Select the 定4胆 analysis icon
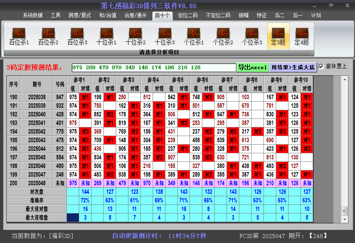355x243 pixels. tap(302, 36)
